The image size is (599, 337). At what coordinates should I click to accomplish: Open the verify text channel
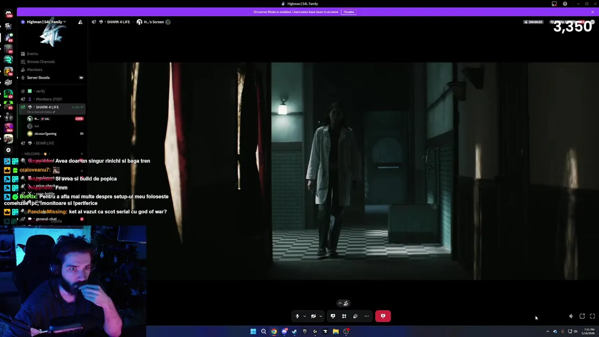point(51,91)
